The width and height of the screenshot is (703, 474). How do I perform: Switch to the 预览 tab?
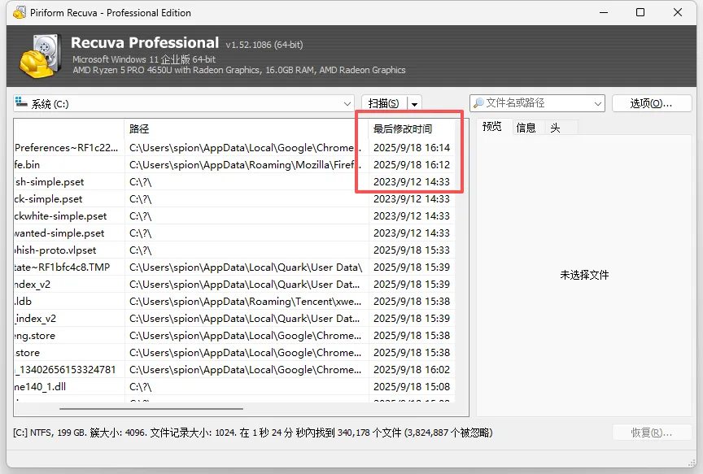click(491, 127)
